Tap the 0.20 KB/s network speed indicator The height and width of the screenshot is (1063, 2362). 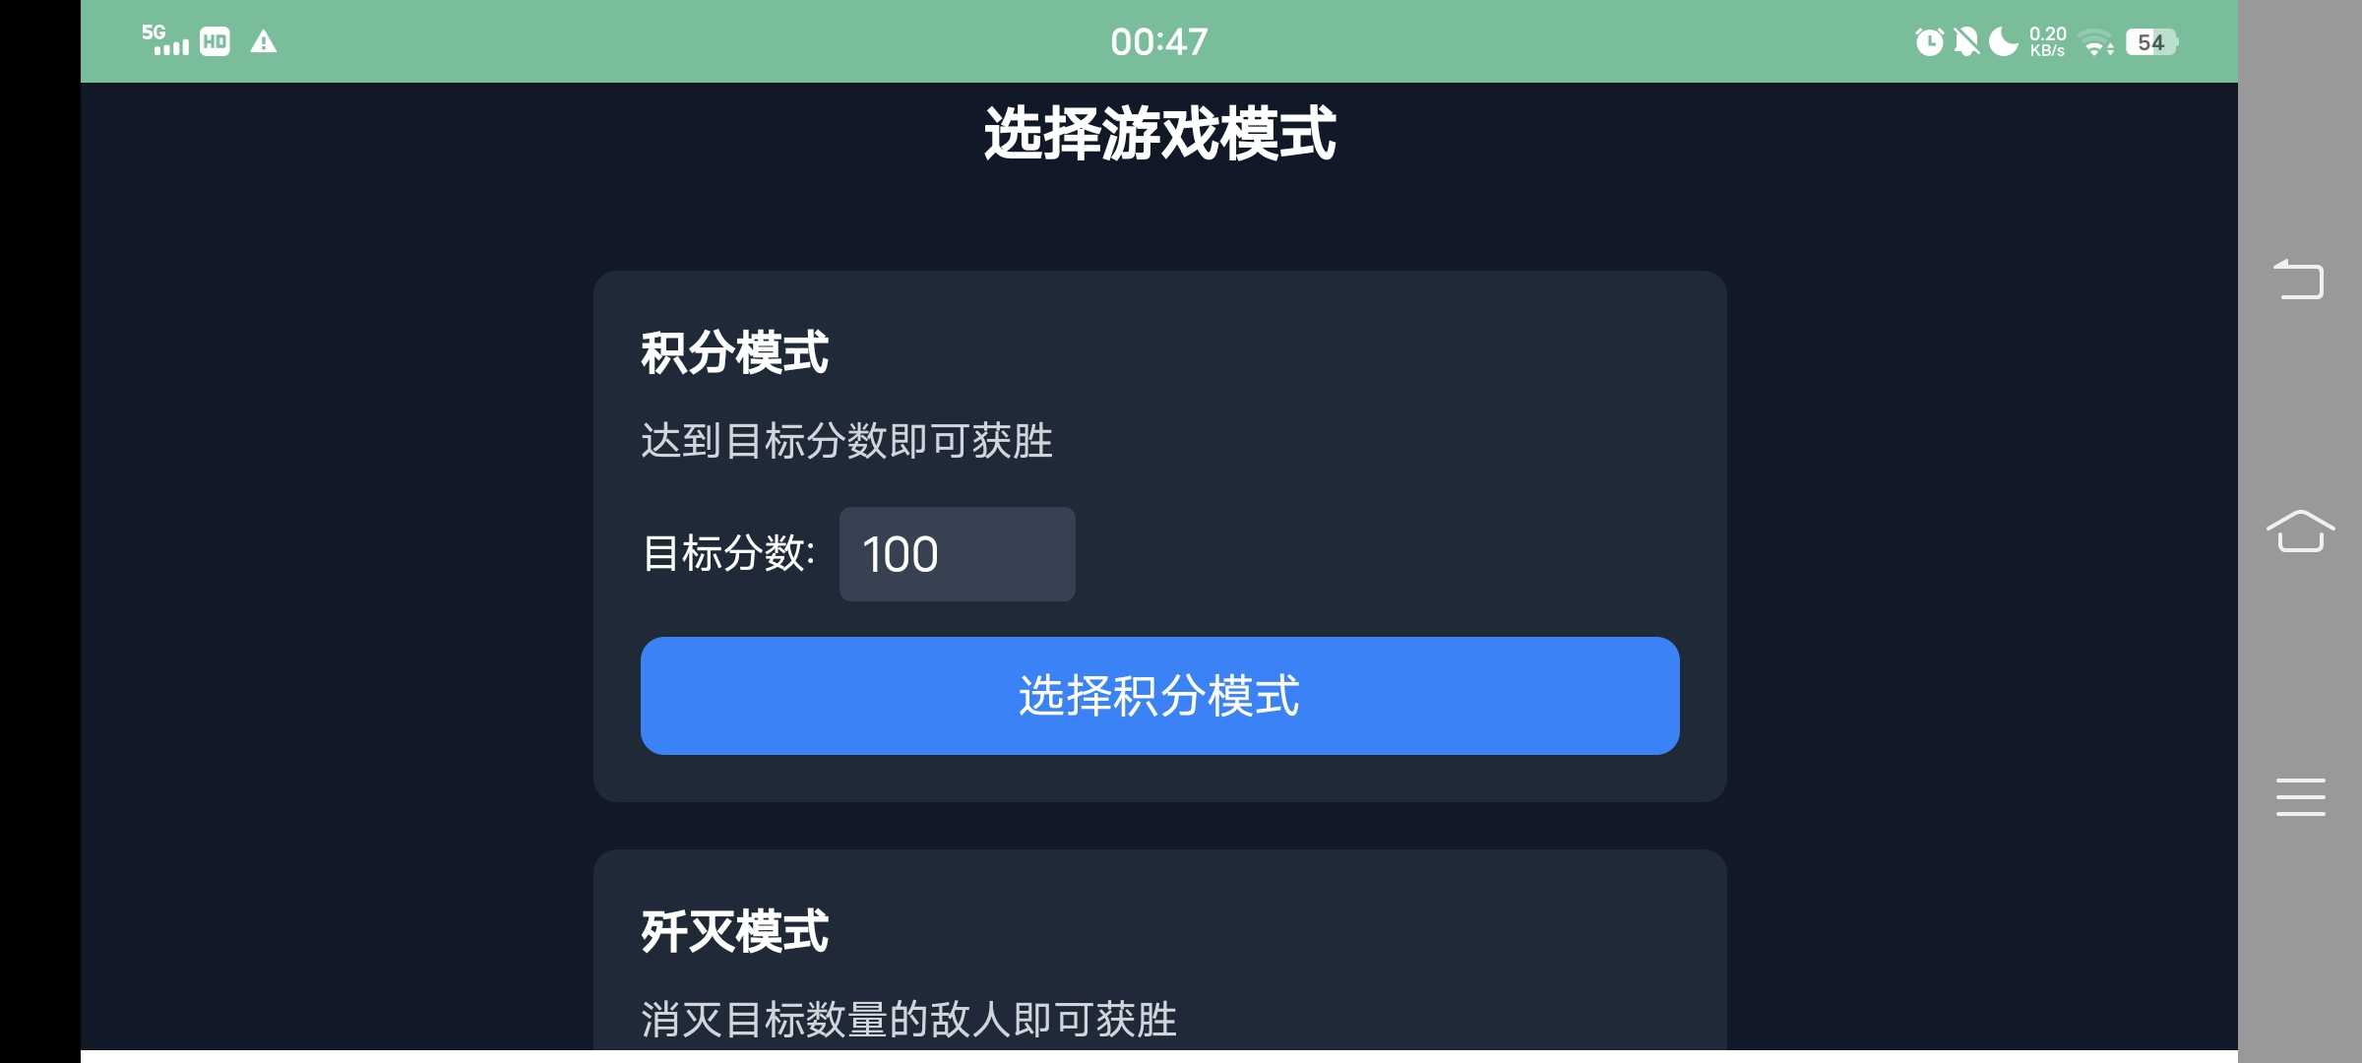pos(2047,41)
